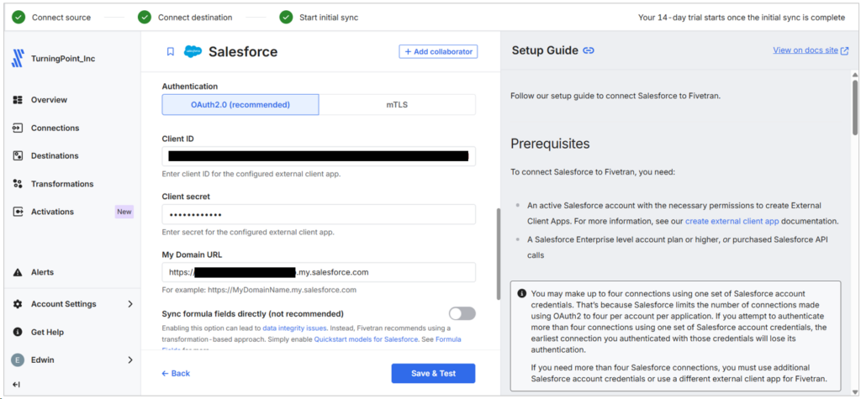Click the 14-day trial notice text
This screenshot has height=399, width=861.
pyautogui.click(x=742, y=18)
